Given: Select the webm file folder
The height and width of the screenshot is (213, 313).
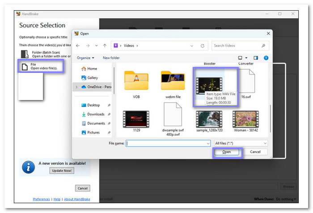Looking at the screenshot, I should pyautogui.click(x=173, y=84).
